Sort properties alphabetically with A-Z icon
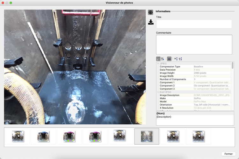This screenshot has height=159, width=239. coord(163,59)
